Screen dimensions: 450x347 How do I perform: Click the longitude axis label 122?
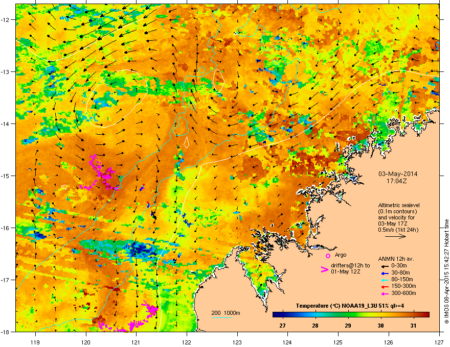[x=187, y=342]
